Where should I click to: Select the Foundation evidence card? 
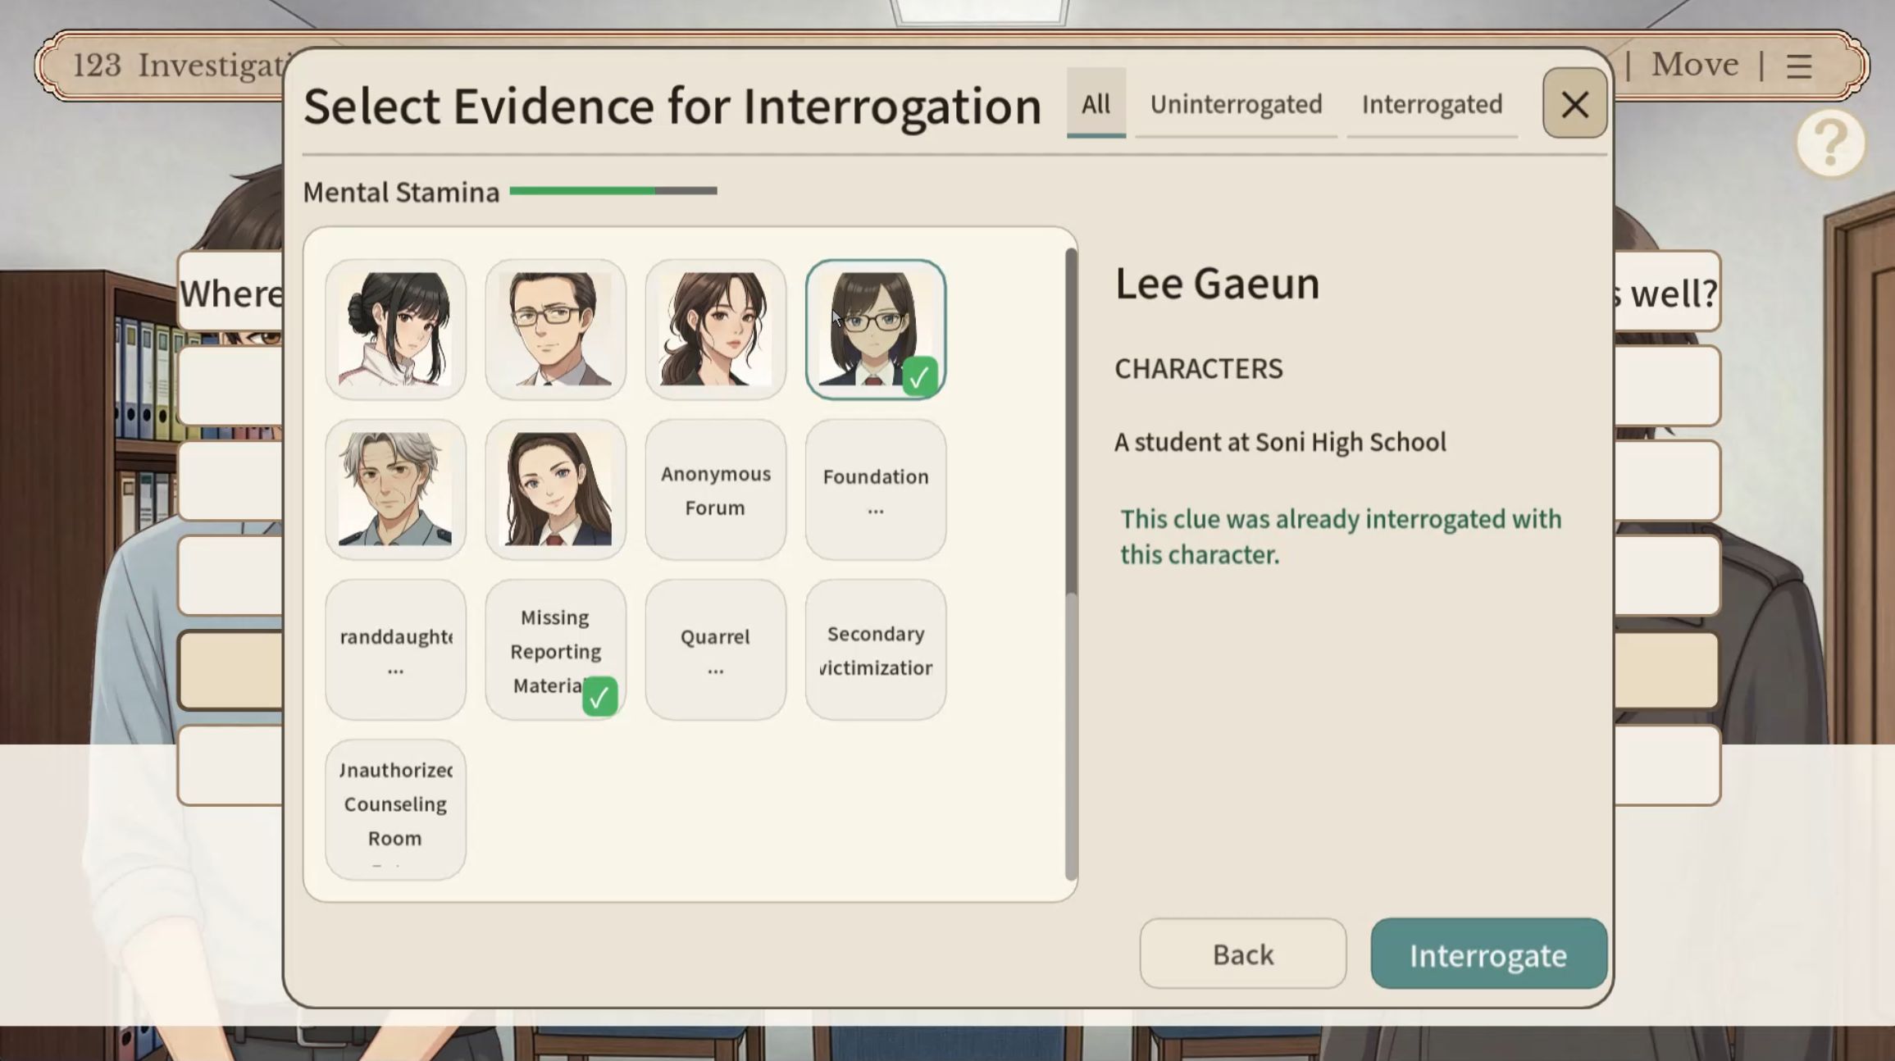pos(875,490)
